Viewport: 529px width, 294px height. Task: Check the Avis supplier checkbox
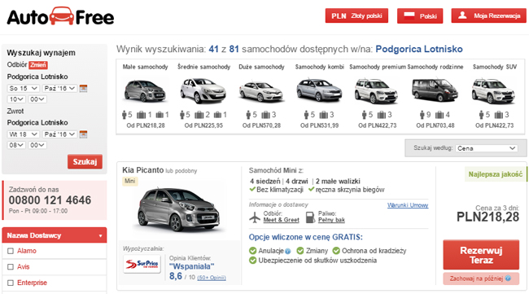click(x=11, y=267)
